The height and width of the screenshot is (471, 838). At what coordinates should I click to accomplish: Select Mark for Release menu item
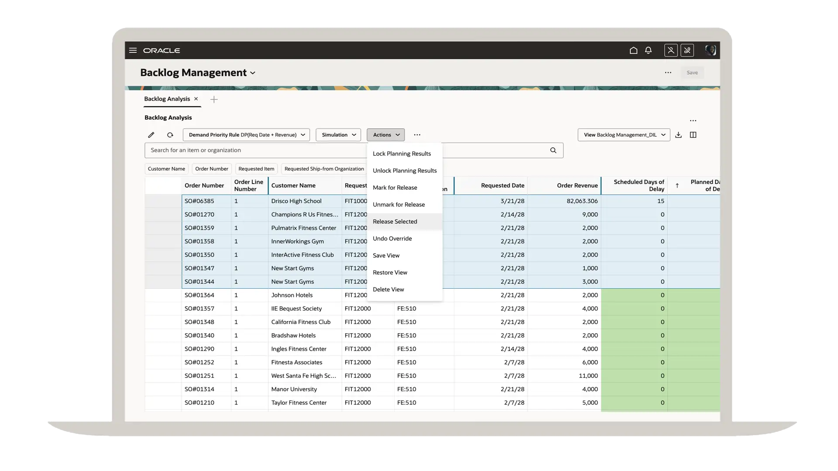(x=395, y=188)
